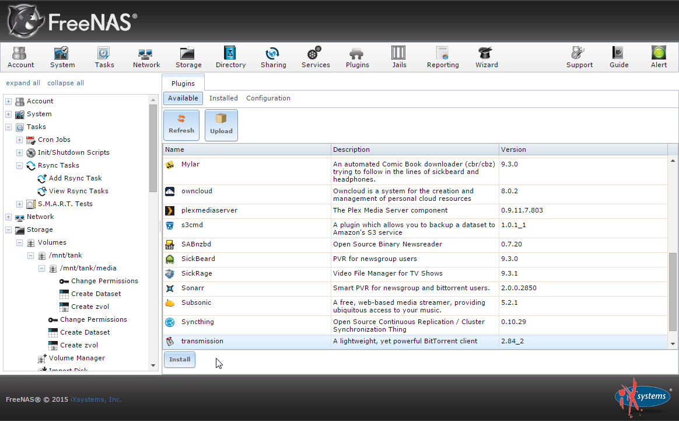The height and width of the screenshot is (421, 679).
Task: Open Plugins in the top toolbar
Action: pos(357,57)
